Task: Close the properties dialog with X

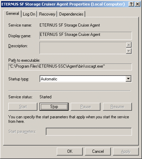Action: (137, 4)
